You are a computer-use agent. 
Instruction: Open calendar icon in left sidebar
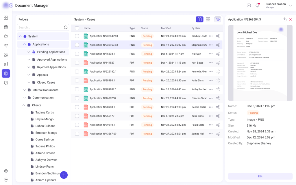point(6,27)
